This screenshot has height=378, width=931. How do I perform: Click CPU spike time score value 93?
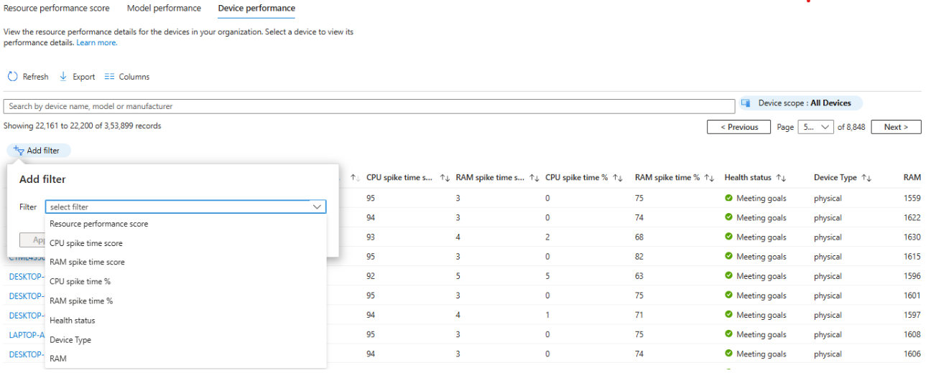(x=371, y=237)
